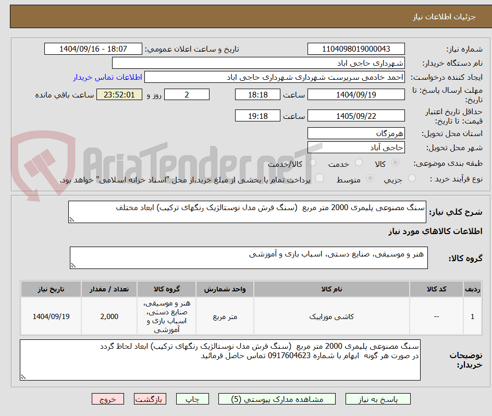This screenshot has width=492, height=416.
Task: Select the جزیي purchase type radio
Action: 412,178
